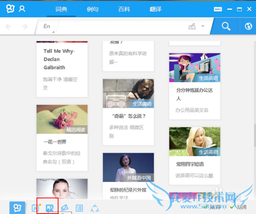Click the Youdao home icon in bottom toolbar
256x214 pixels.
tap(17, 208)
